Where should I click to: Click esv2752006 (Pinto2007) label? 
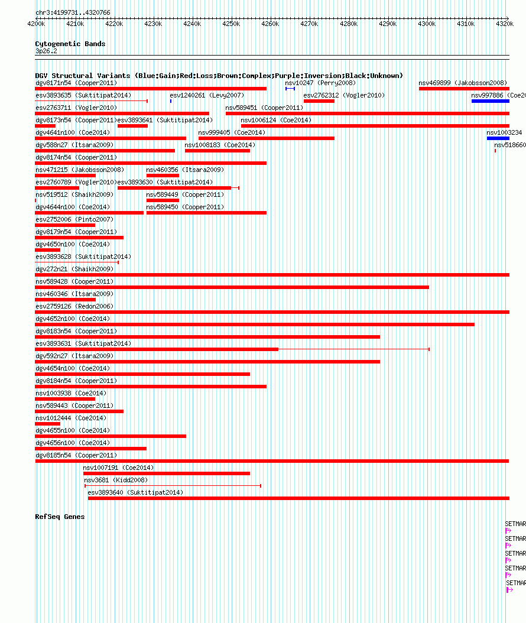coord(74,219)
